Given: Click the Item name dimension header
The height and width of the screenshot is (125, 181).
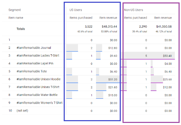Looking at the screenshot, I should (16, 18).
